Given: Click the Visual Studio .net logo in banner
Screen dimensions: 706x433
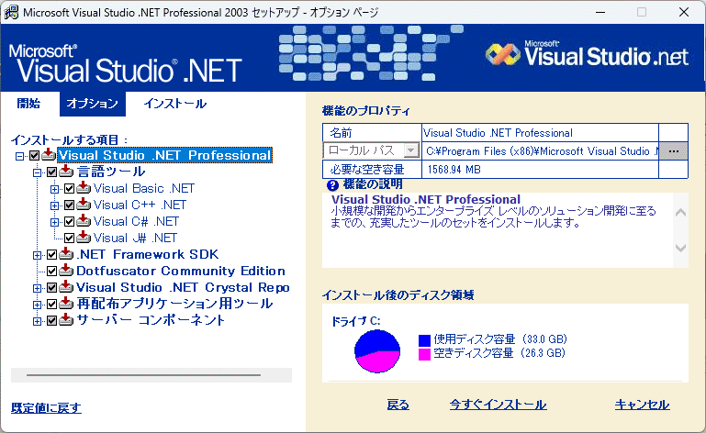Looking at the screenshot, I should pyautogui.click(x=587, y=55).
